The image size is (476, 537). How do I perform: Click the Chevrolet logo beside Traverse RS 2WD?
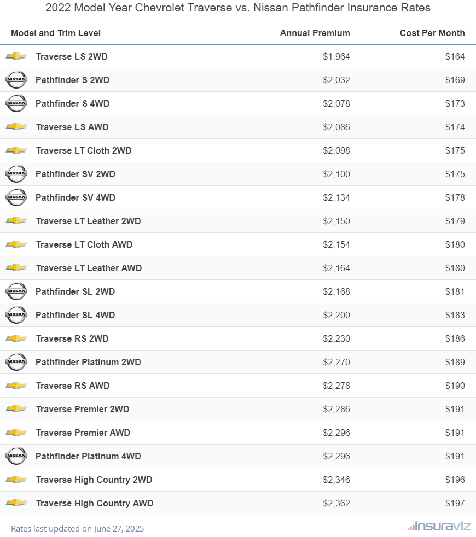tap(16, 338)
